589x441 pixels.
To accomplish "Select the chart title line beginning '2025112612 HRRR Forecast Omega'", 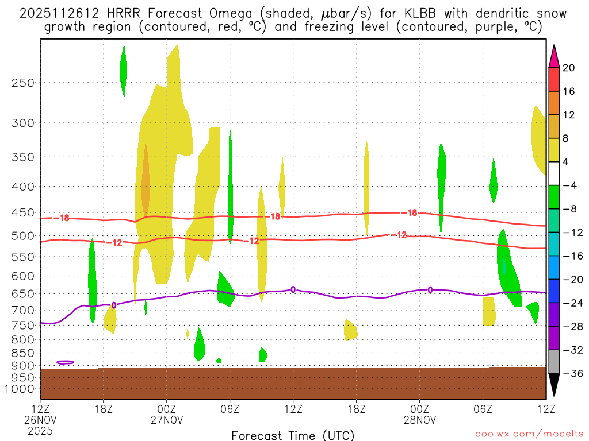I will pyautogui.click(x=293, y=14).
